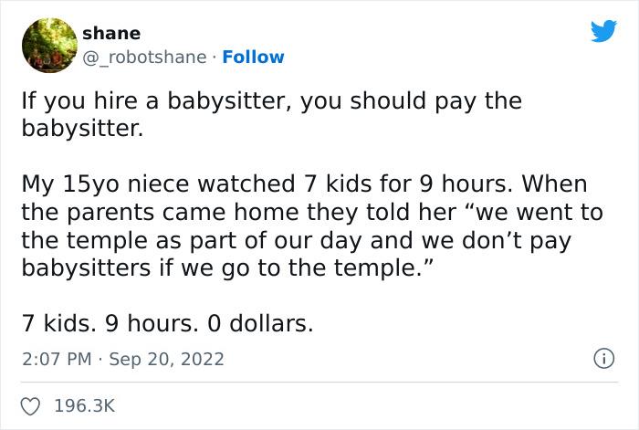
Task: Like the tweet with the heart icon
Action: click(x=30, y=406)
